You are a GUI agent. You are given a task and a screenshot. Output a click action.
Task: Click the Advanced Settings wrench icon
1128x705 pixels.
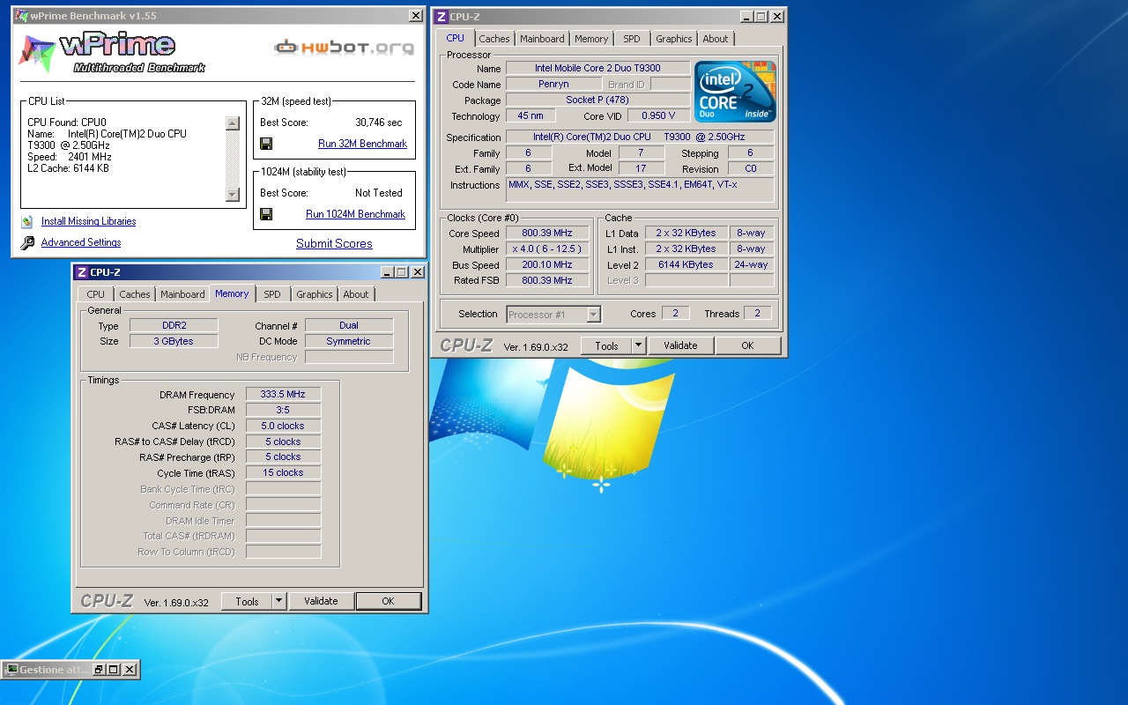tap(27, 242)
